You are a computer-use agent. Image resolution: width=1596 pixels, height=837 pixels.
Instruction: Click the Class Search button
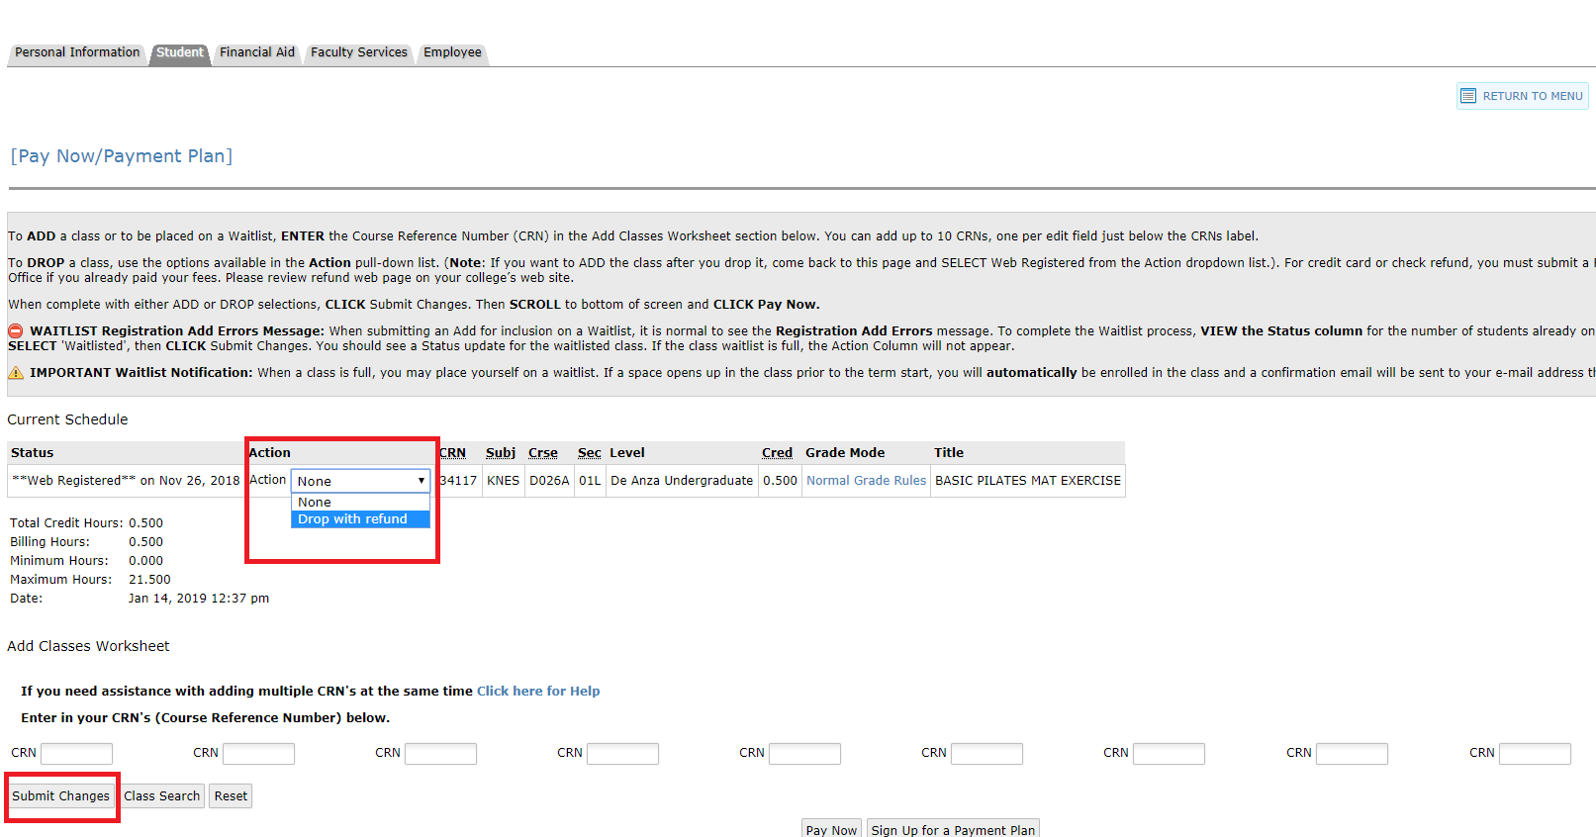pyautogui.click(x=162, y=796)
